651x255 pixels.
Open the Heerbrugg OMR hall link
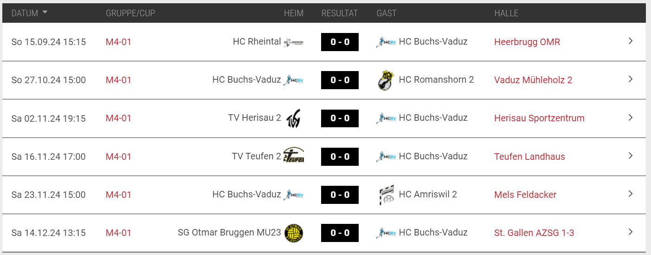[527, 42]
